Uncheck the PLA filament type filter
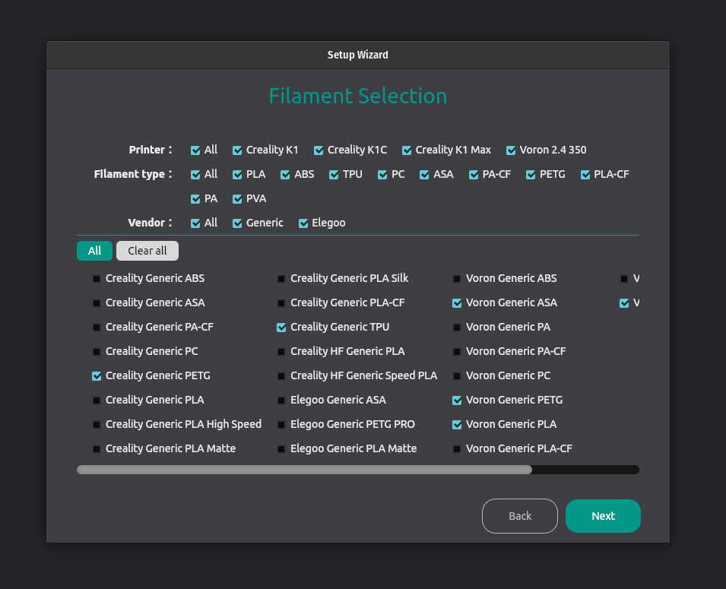Image resolution: width=726 pixels, height=589 pixels. [237, 175]
